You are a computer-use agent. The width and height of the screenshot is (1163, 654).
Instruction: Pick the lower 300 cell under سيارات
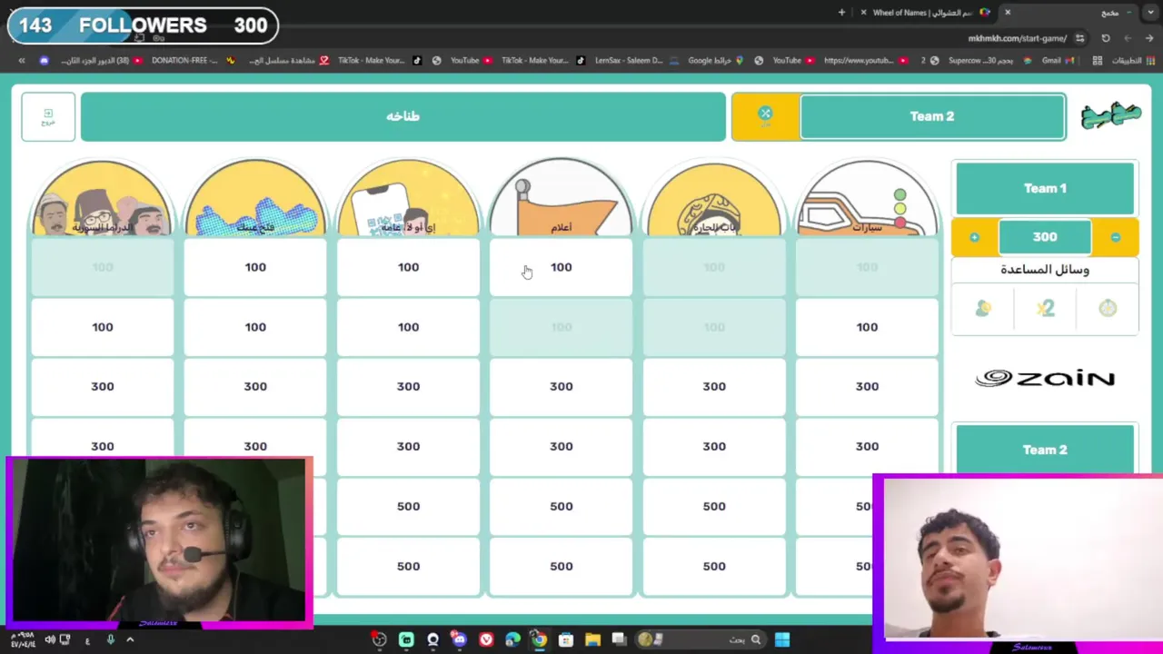coord(867,446)
